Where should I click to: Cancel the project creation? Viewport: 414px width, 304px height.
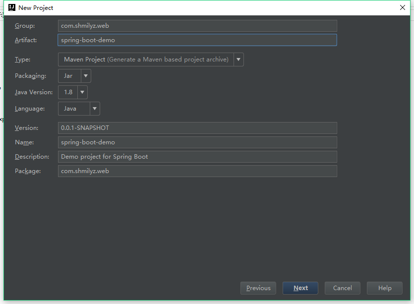[343, 288]
